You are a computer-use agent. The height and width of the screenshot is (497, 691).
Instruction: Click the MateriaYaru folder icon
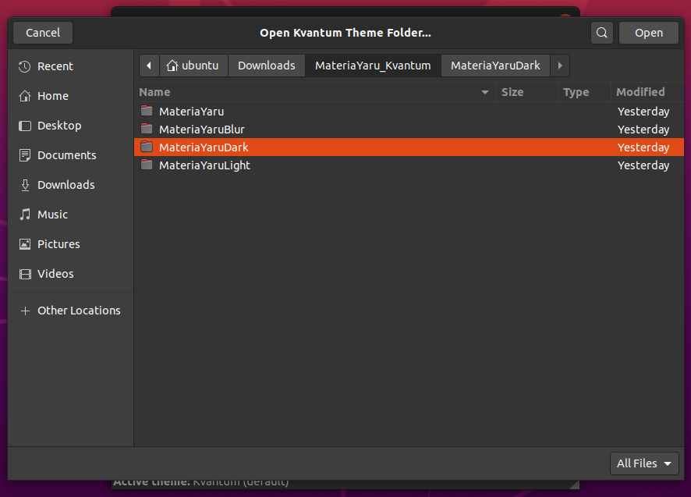pos(147,111)
